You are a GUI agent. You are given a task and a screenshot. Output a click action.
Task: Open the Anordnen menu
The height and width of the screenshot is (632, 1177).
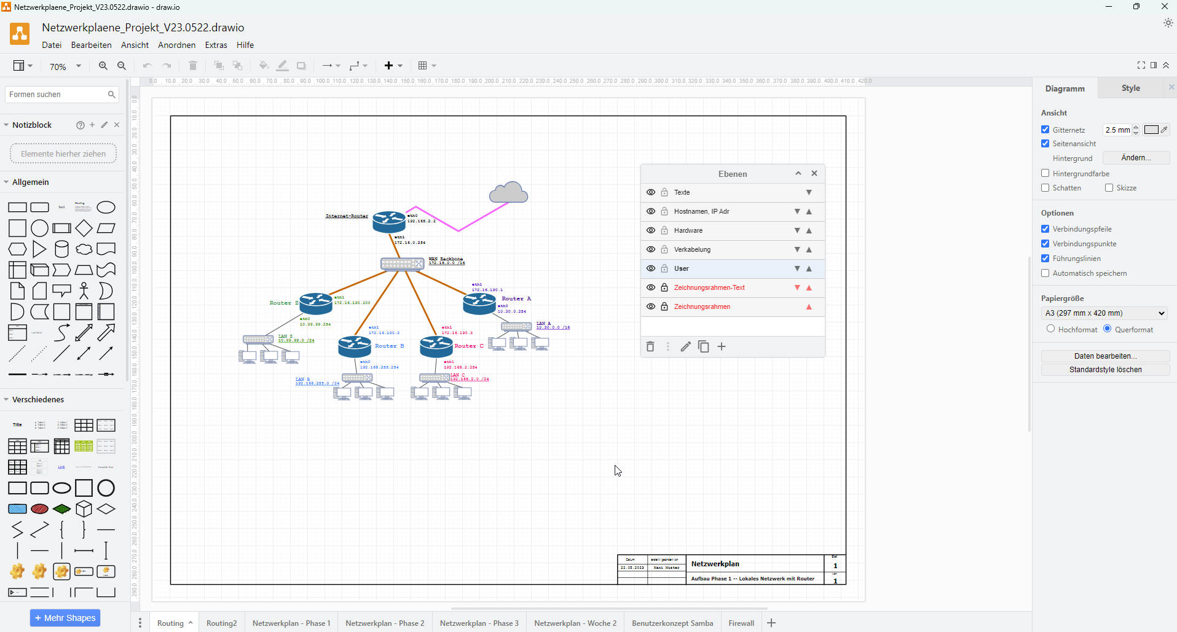[x=177, y=45]
